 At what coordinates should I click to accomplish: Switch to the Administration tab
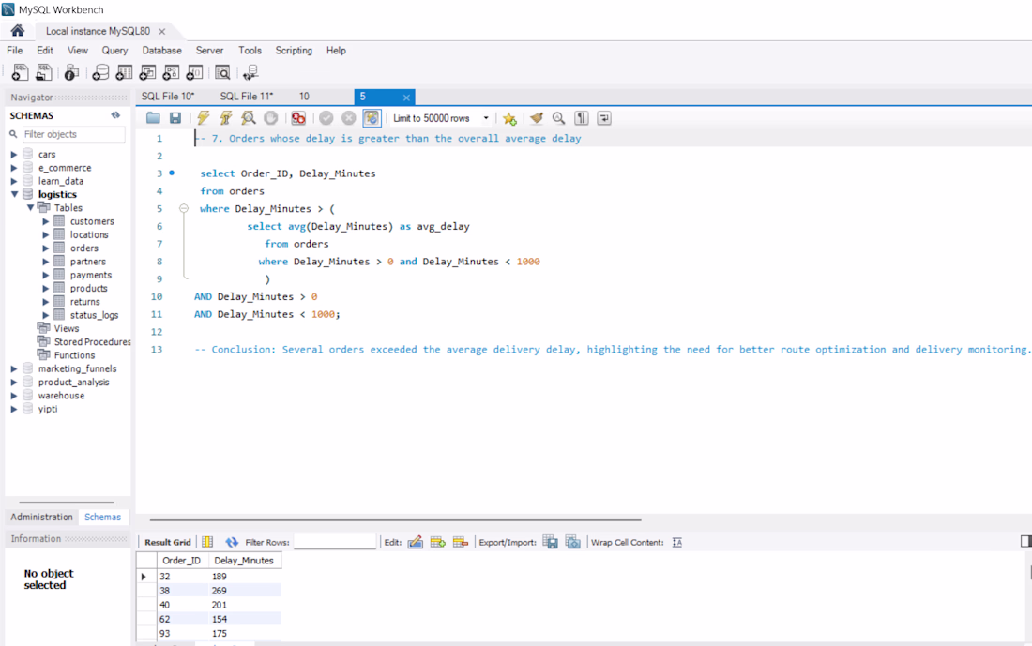click(41, 517)
